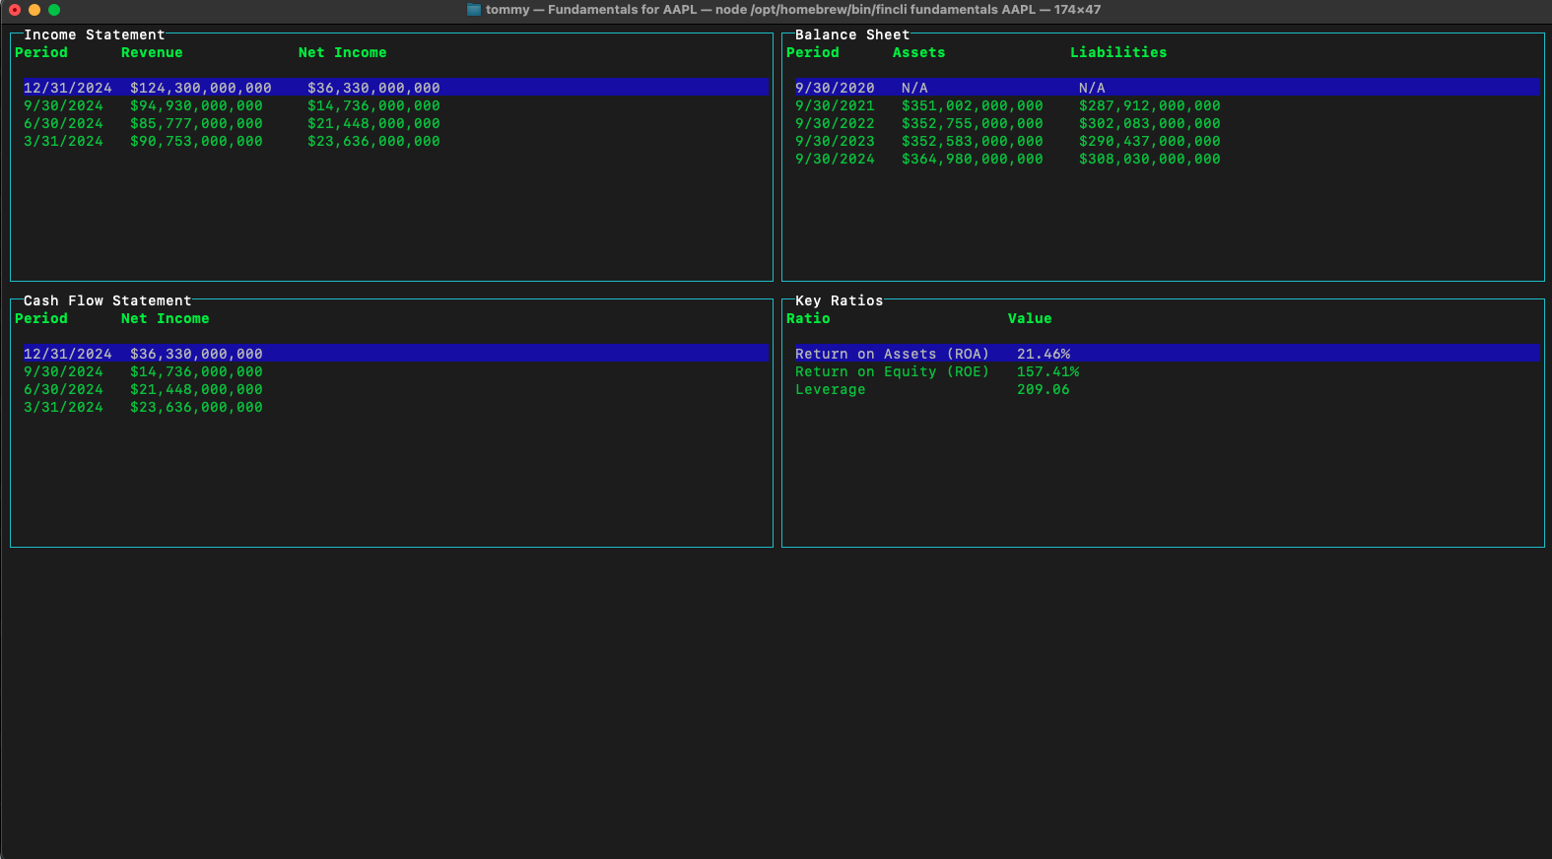Image resolution: width=1552 pixels, height=859 pixels.
Task: Click the Income Statement panel title
Action: click(95, 34)
